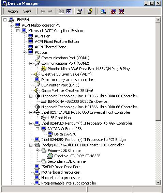Click the IBM-DJNA disk drive icon
This screenshot has width=163, height=193.
coord(44,101)
